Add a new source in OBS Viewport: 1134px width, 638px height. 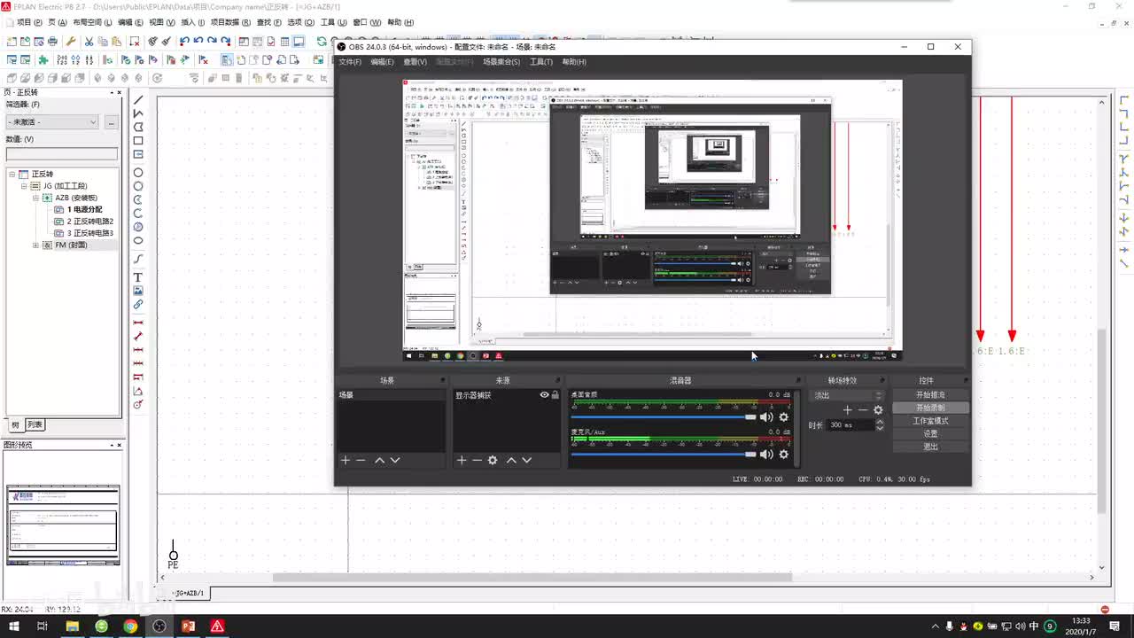pyautogui.click(x=461, y=460)
